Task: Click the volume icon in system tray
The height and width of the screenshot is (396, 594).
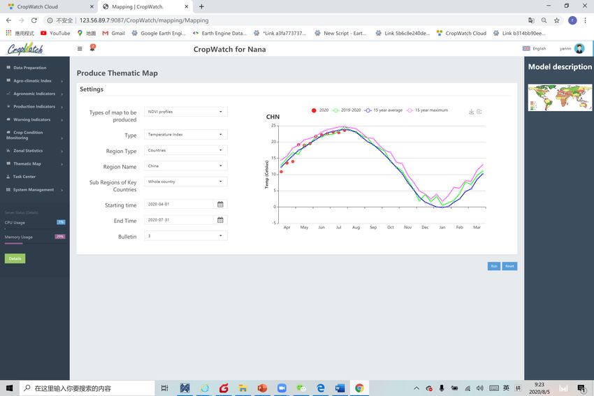Action: coord(480,388)
